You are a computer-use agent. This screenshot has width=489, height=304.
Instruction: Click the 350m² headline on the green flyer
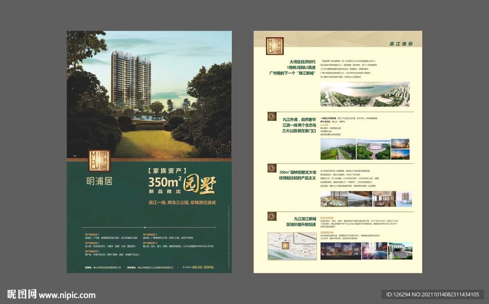point(165,182)
